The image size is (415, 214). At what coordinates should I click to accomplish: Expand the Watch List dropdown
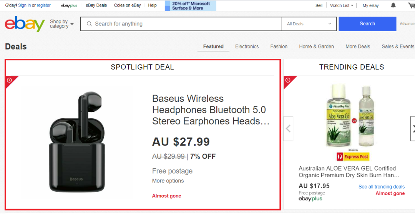coord(342,5)
